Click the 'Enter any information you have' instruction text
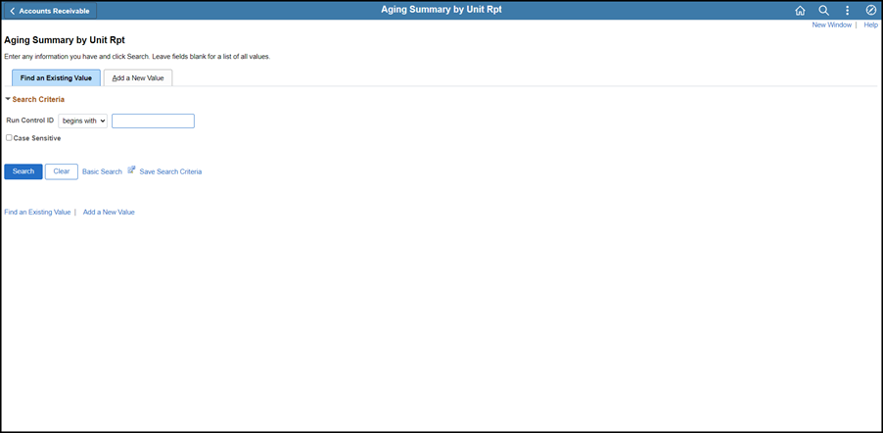883x433 pixels. (x=137, y=57)
